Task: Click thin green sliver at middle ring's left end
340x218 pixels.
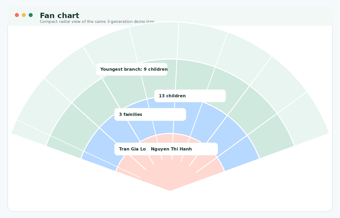Action: tap(65, 147)
